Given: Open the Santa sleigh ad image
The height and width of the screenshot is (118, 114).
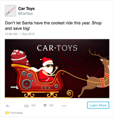Looking at the screenshot, I should 57,69.
